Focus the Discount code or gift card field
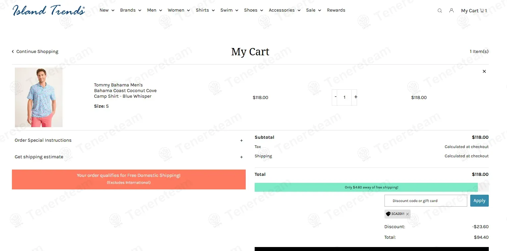The image size is (507, 251). 426,201
